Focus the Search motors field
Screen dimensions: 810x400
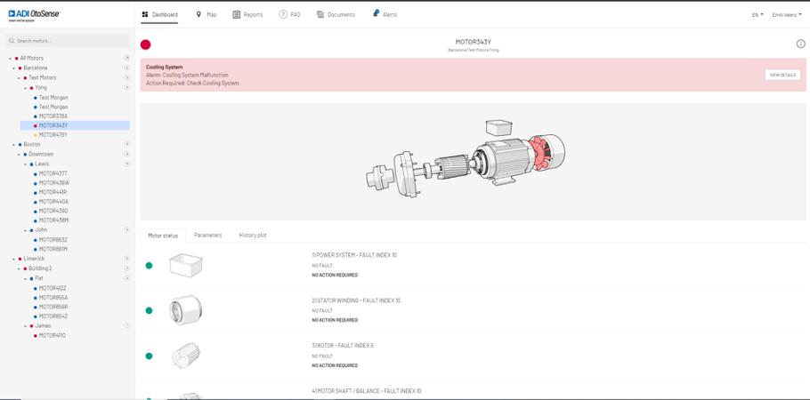point(67,41)
